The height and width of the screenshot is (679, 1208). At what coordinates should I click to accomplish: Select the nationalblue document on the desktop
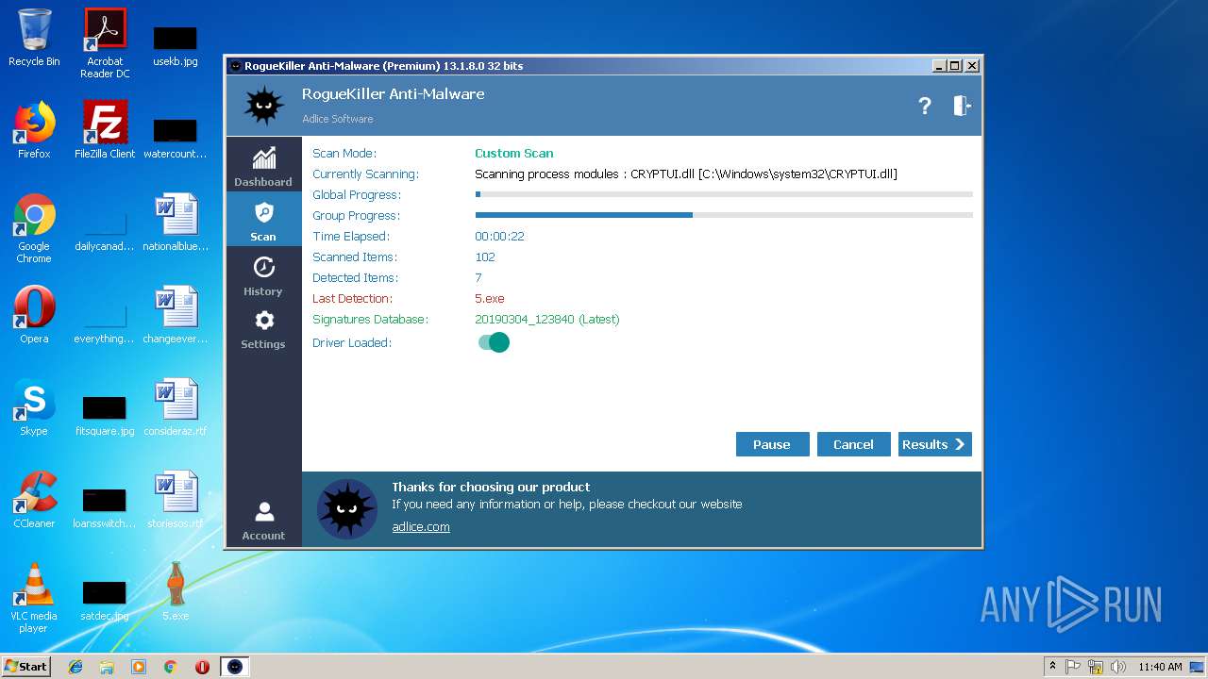click(176, 223)
